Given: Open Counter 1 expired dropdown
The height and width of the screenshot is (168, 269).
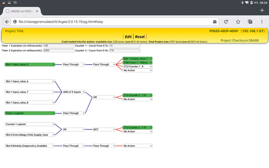Looking at the screenshot, I should click(30, 124).
